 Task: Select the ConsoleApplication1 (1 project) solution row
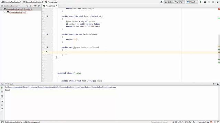click(x=21, y=9)
